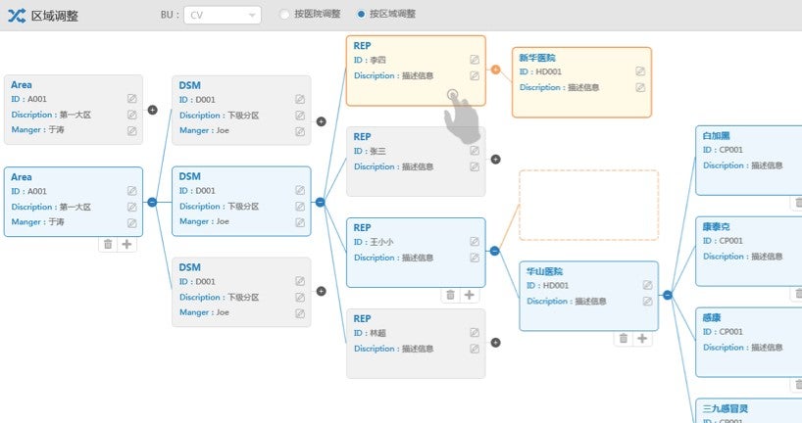Open the BU dropdown showing CV

(222, 15)
